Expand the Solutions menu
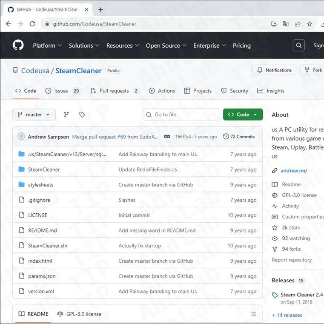Viewport: 324px width, 324px height. click(84, 46)
